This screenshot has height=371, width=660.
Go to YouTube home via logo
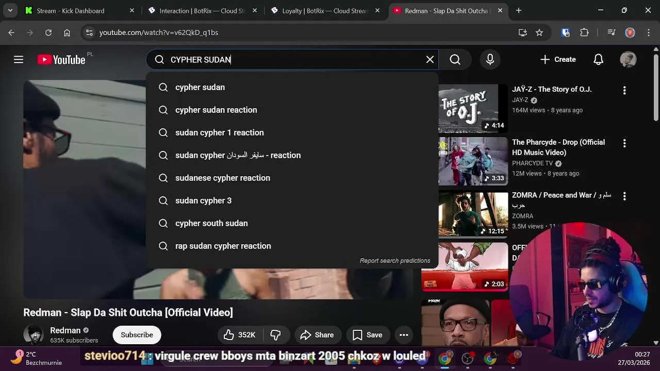(x=61, y=60)
